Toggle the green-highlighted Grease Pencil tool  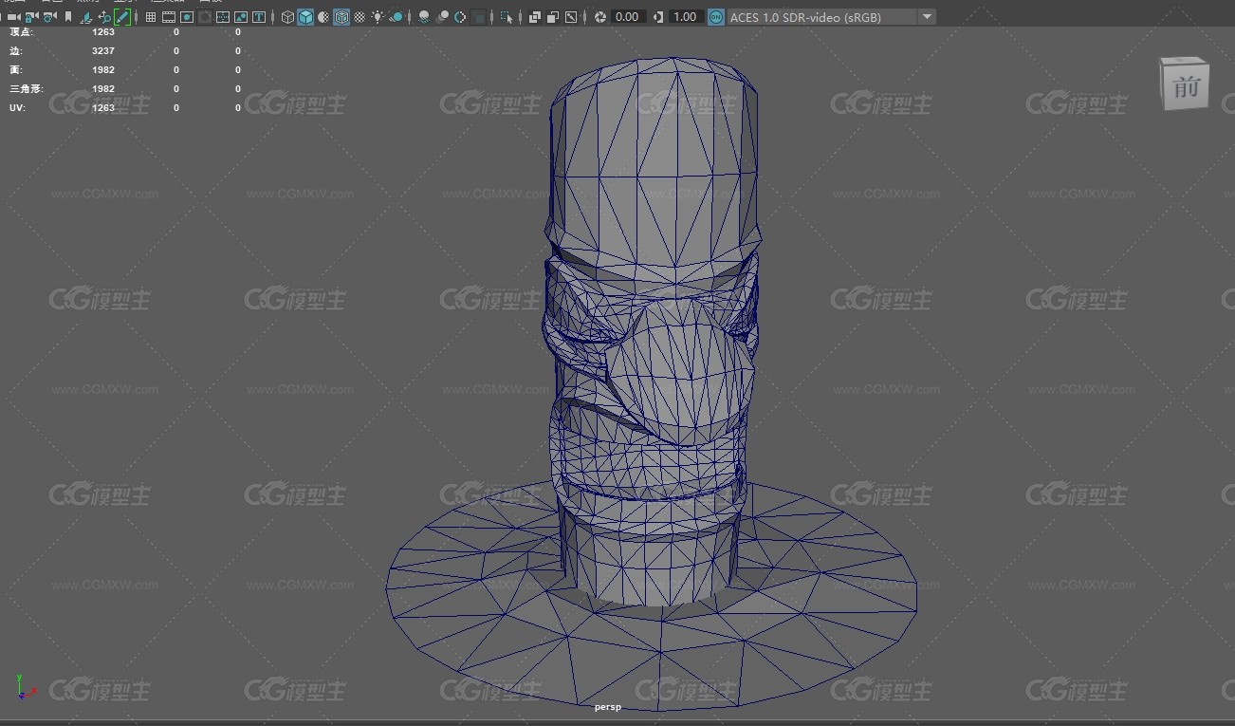point(122,17)
